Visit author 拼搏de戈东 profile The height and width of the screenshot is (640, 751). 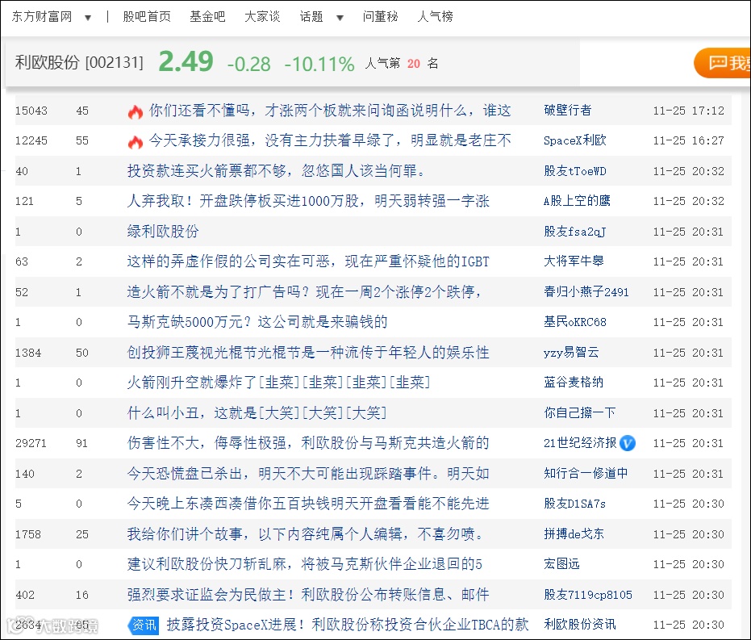coord(574,533)
